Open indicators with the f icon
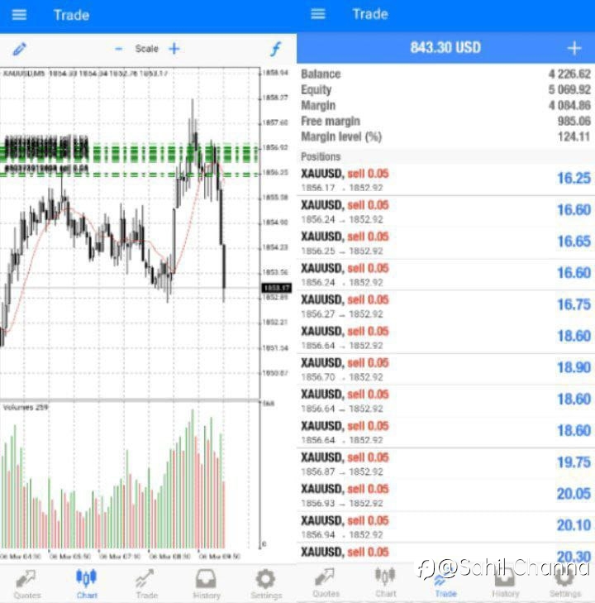This screenshot has height=603, width=595. [275, 49]
